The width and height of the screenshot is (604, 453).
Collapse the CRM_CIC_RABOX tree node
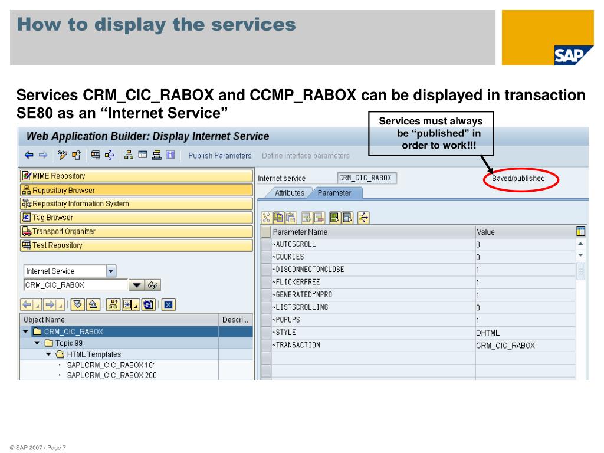[25, 331]
